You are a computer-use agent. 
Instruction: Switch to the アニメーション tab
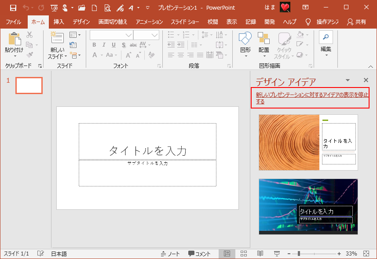(x=149, y=22)
